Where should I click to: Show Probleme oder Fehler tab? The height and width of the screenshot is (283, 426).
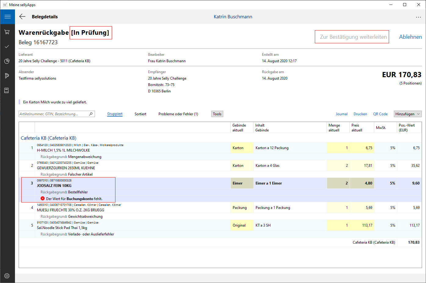pos(178,114)
